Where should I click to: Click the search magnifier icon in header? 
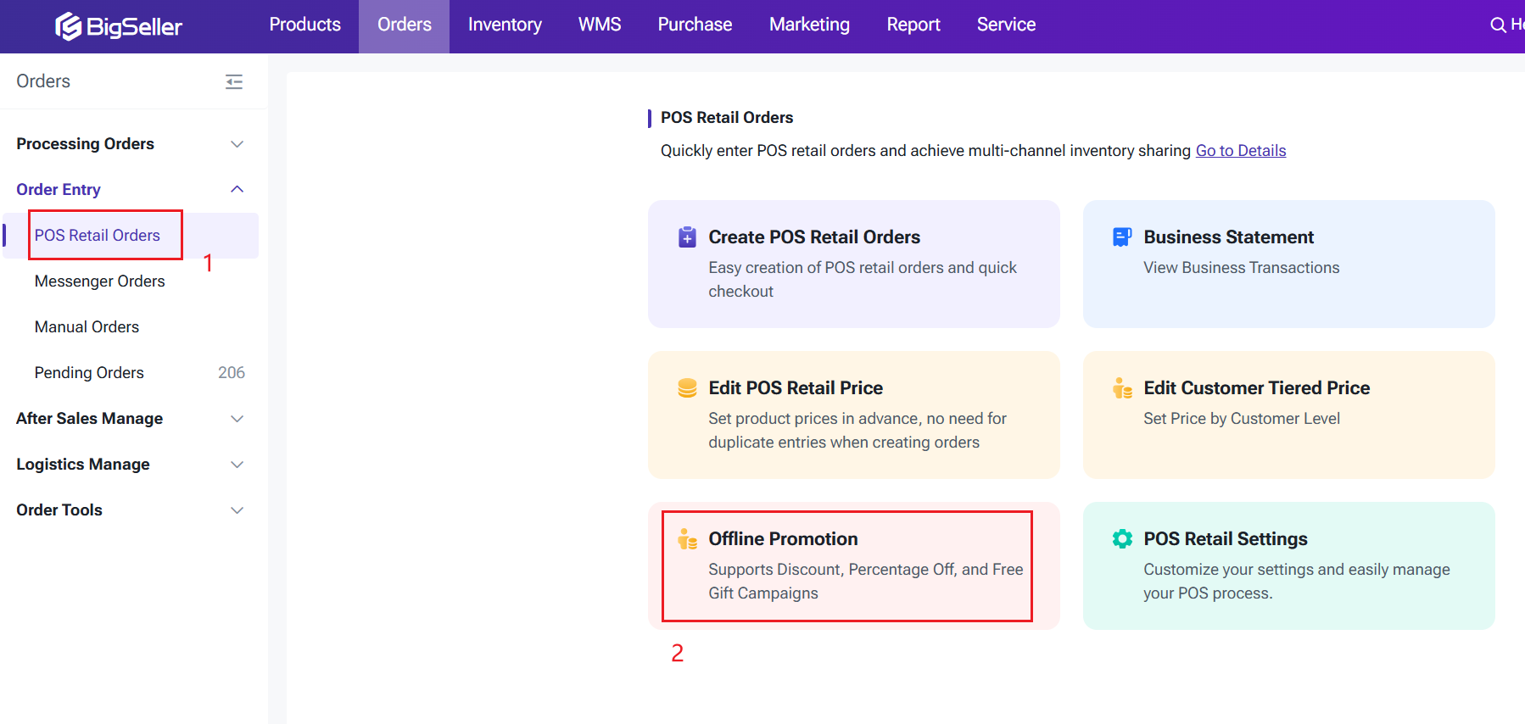1498,25
